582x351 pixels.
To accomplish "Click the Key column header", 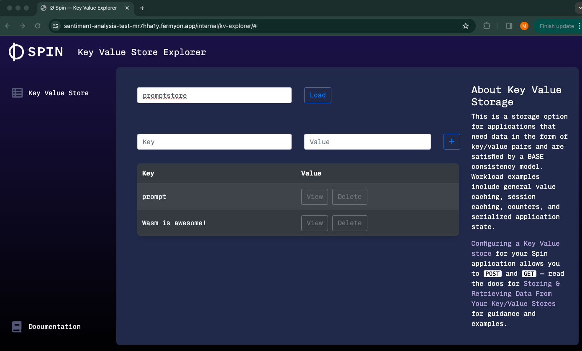I will coord(148,173).
